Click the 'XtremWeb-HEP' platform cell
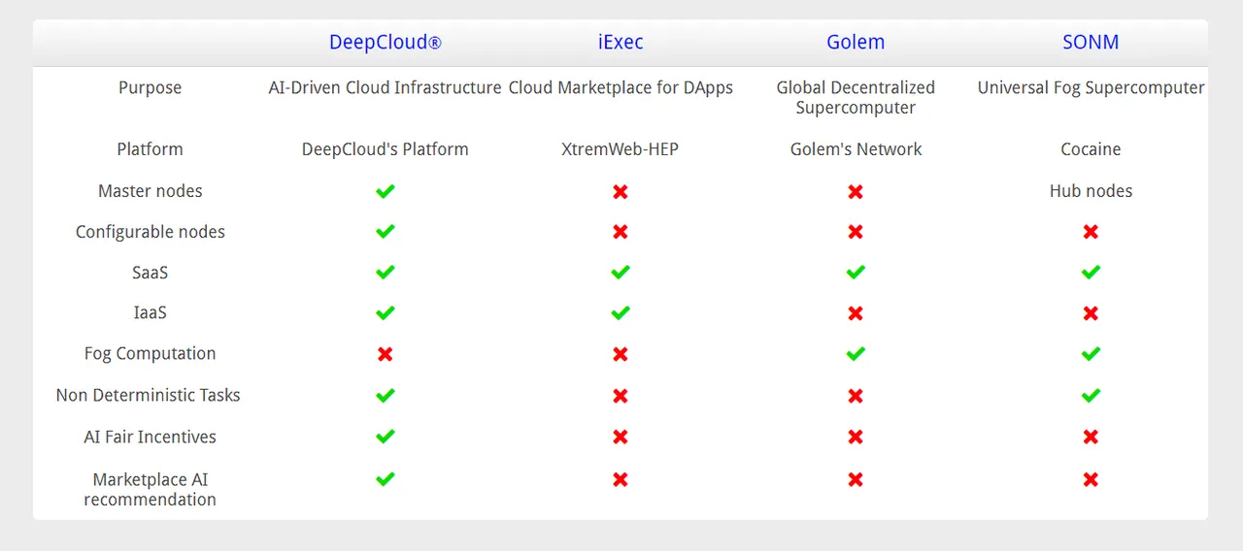 pos(621,149)
